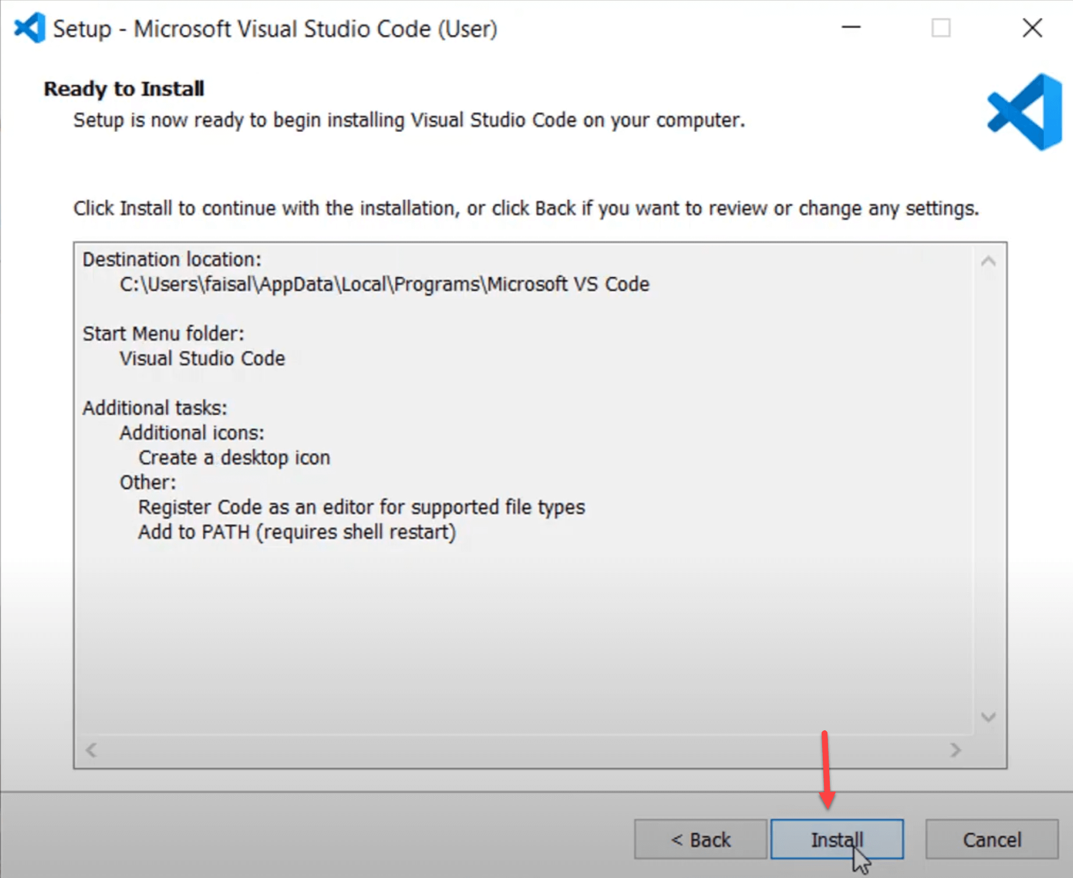Click 'Register Code as an editor' line
Screen dimensions: 1073x878
[361, 507]
